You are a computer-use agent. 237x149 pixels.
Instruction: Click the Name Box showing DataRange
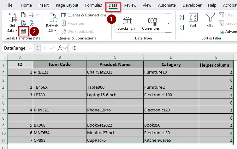click(15, 48)
